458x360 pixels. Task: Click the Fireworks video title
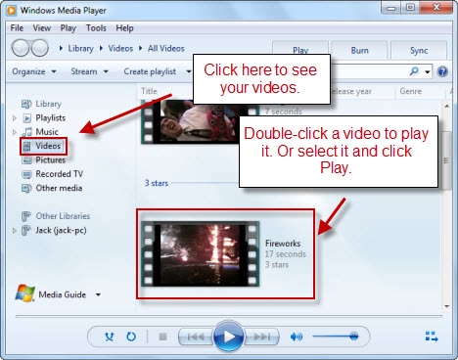coord(283,244)
